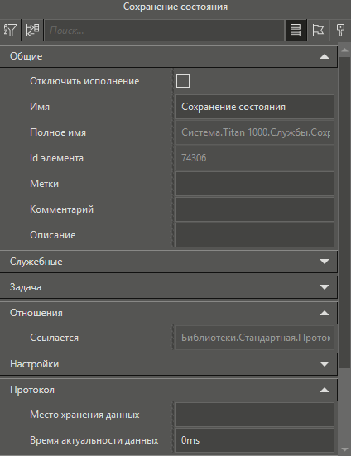This screenshot has height=456, width=351.
Task: Click the Полное имя property label
Action: pyautogui.click(x=58, y=132)
